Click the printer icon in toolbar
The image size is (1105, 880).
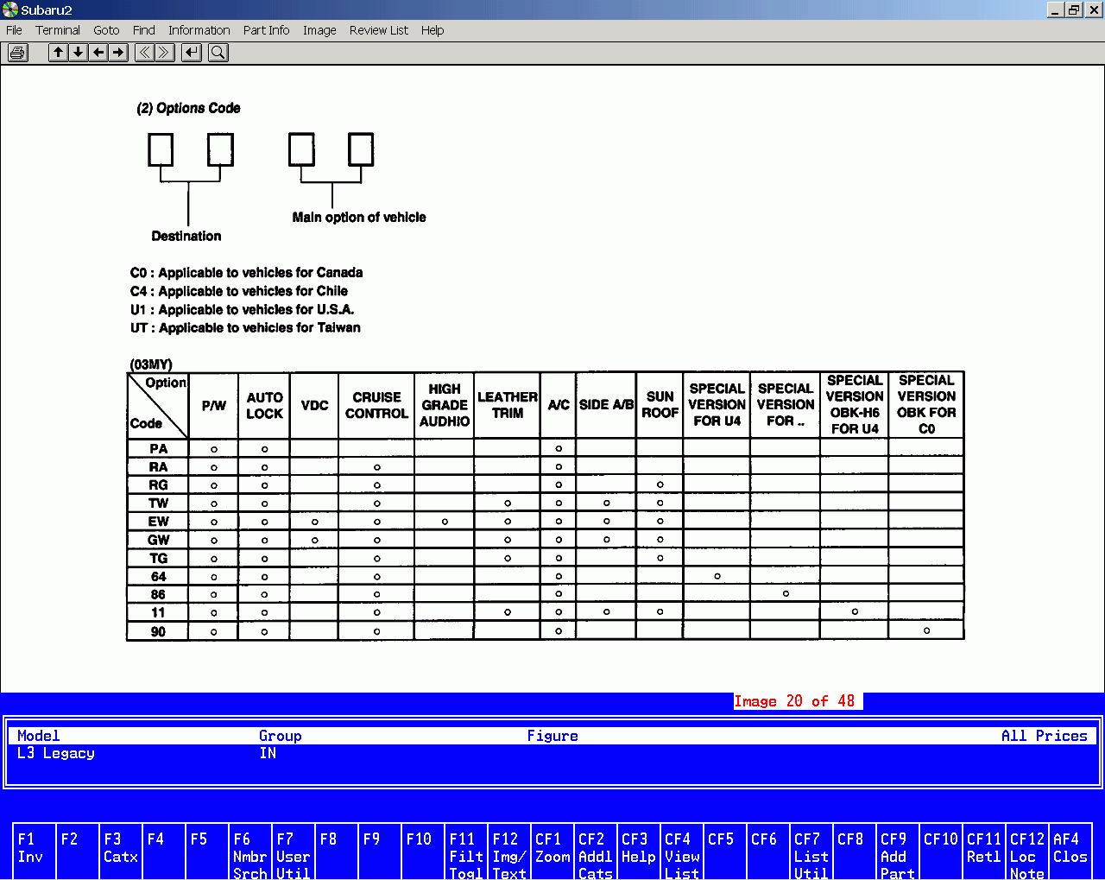tap(17, 53)
